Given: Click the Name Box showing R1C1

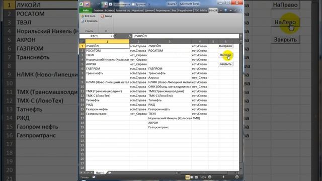Looking at the screenshot, I should [x=95, y=36].
